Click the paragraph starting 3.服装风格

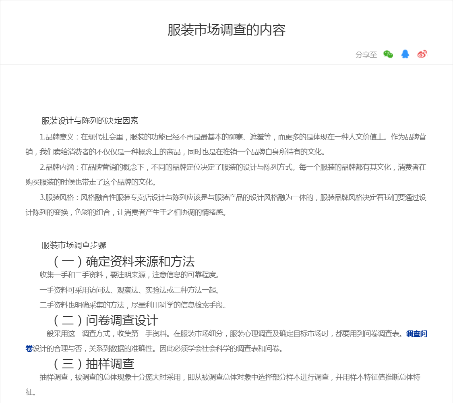(x=226, y=205)
